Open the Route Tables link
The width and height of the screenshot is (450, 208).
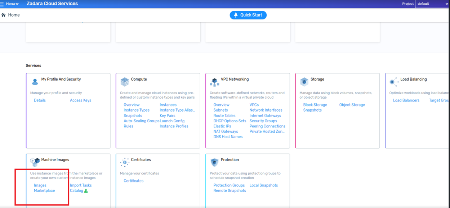(224, 116)
